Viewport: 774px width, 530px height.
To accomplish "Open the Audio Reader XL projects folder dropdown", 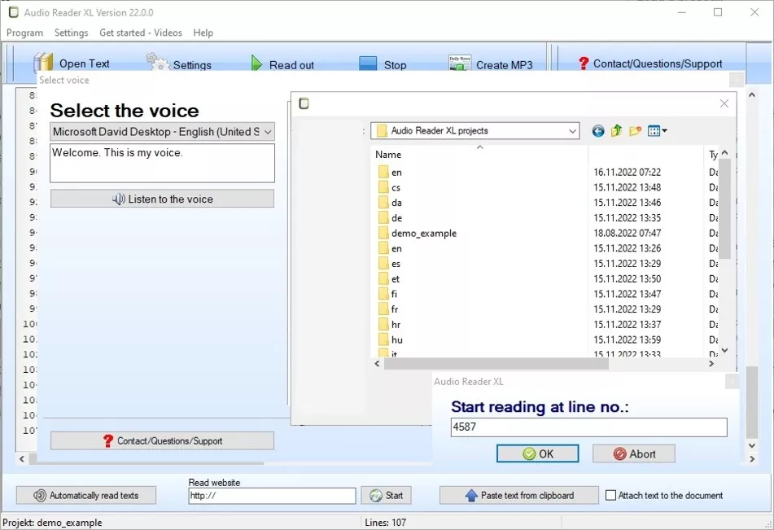I will [573, 131].
